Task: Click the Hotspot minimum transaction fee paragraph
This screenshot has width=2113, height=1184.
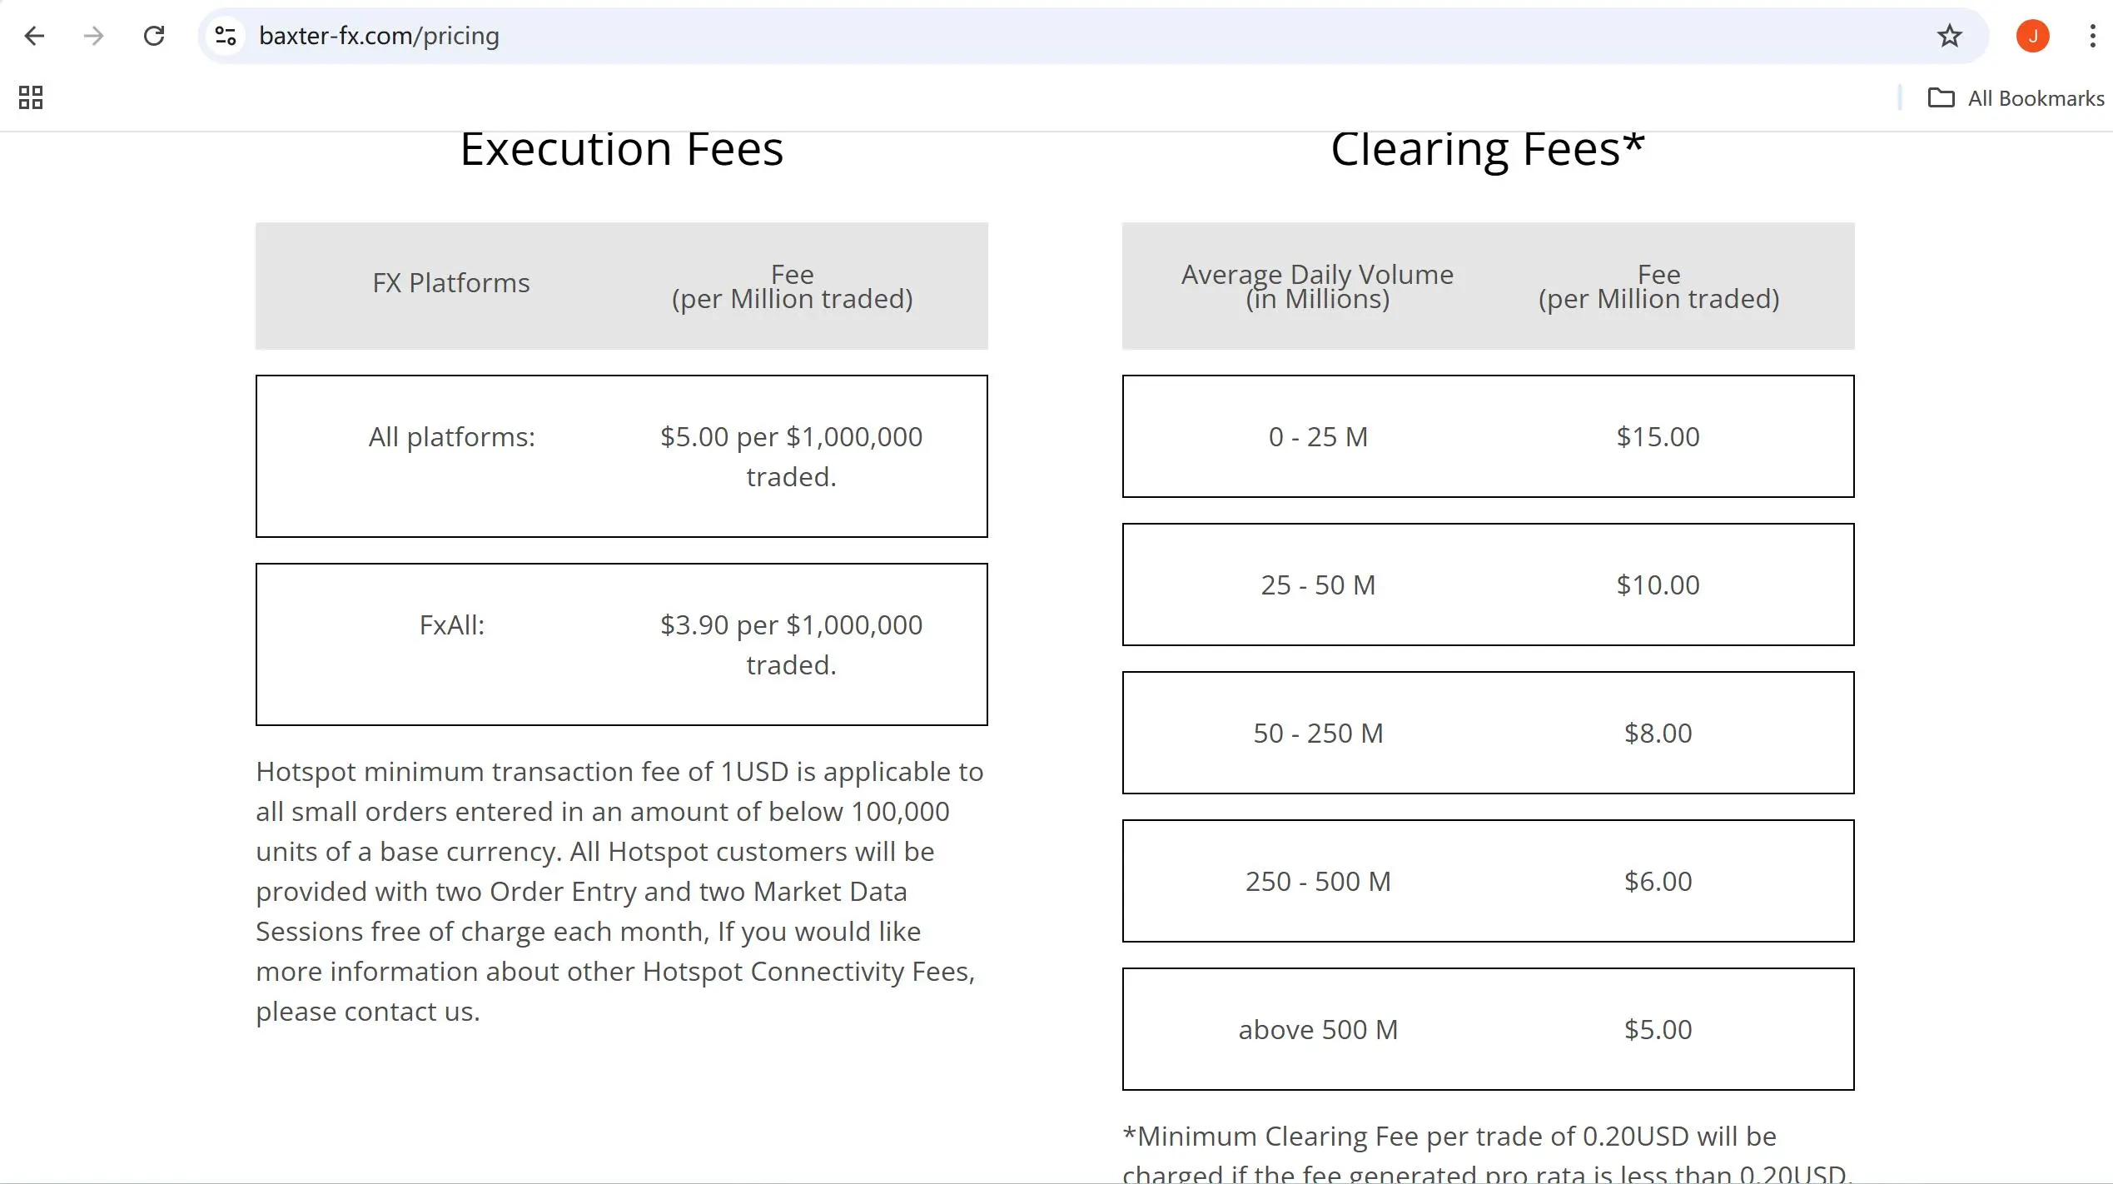Action: (619, 891)
